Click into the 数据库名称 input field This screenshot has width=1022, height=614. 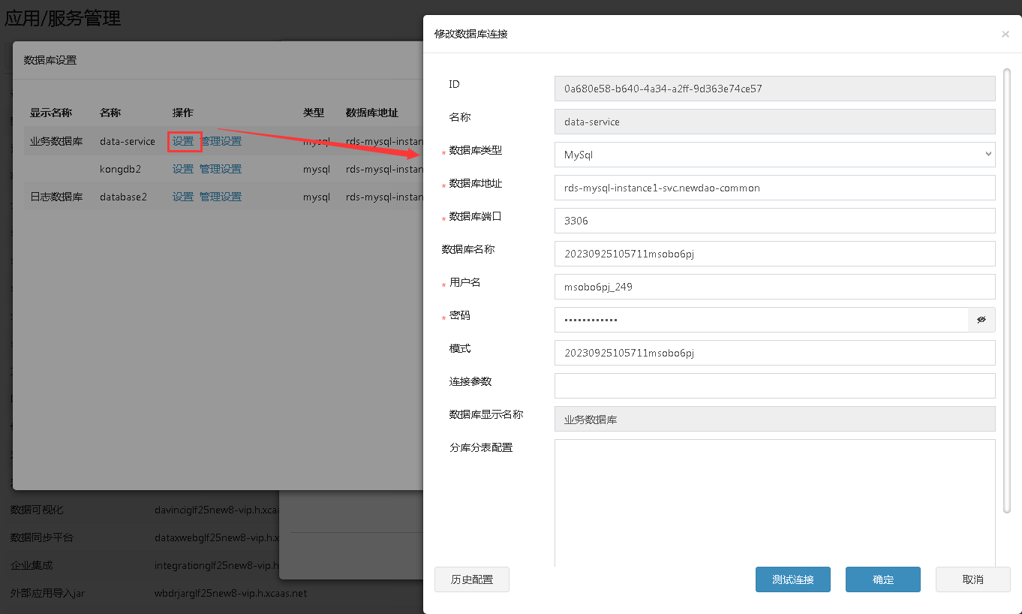tap(774, 254)
